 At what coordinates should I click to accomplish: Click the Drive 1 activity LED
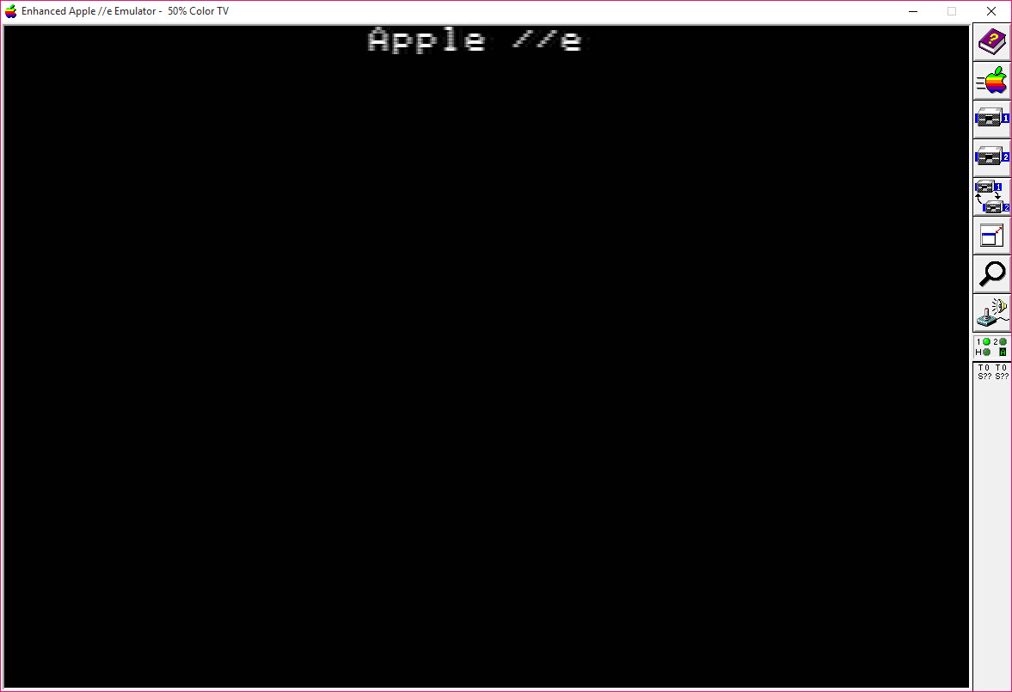(986, 342)
